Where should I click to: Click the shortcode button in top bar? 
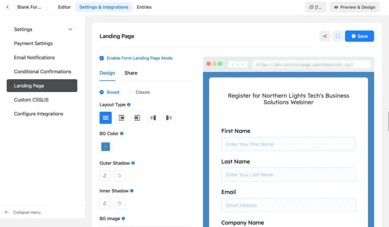[316, 7]
